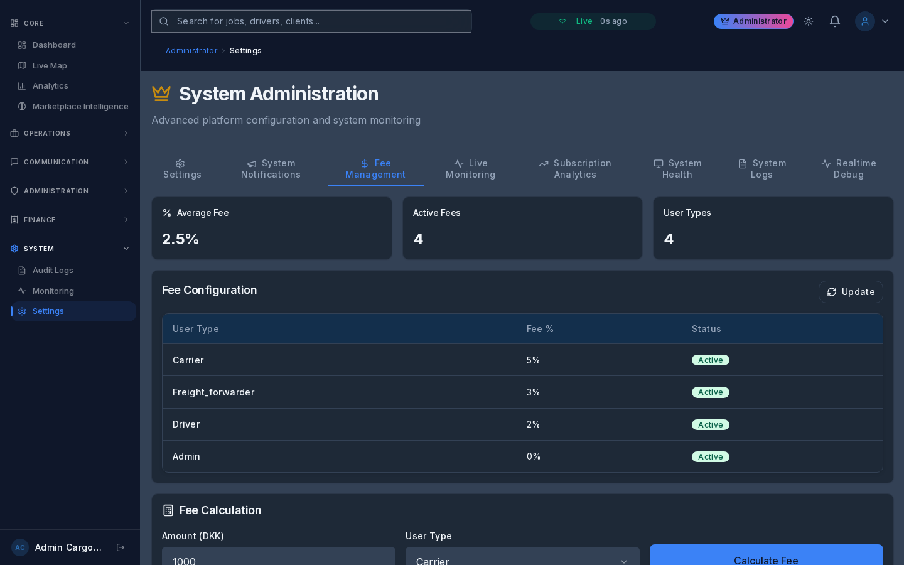Image resolution: width=904 pixels, height=565 pixels.
Task: Open Dashboard from the sidebar
Action: point(54,45)
